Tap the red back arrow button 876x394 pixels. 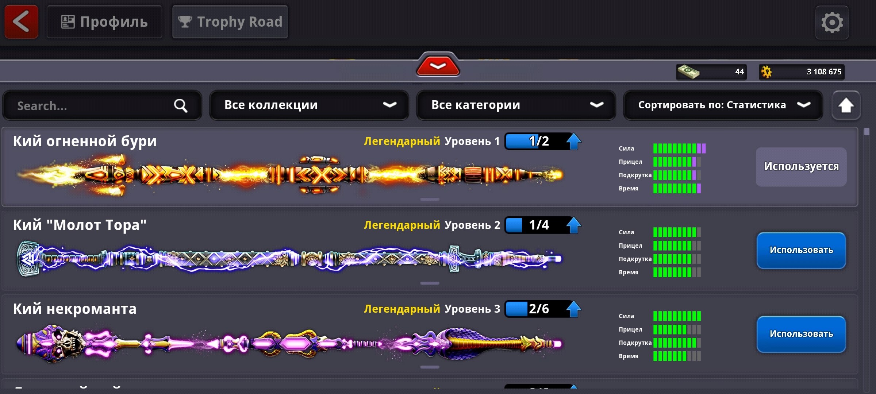click(21, 22)
